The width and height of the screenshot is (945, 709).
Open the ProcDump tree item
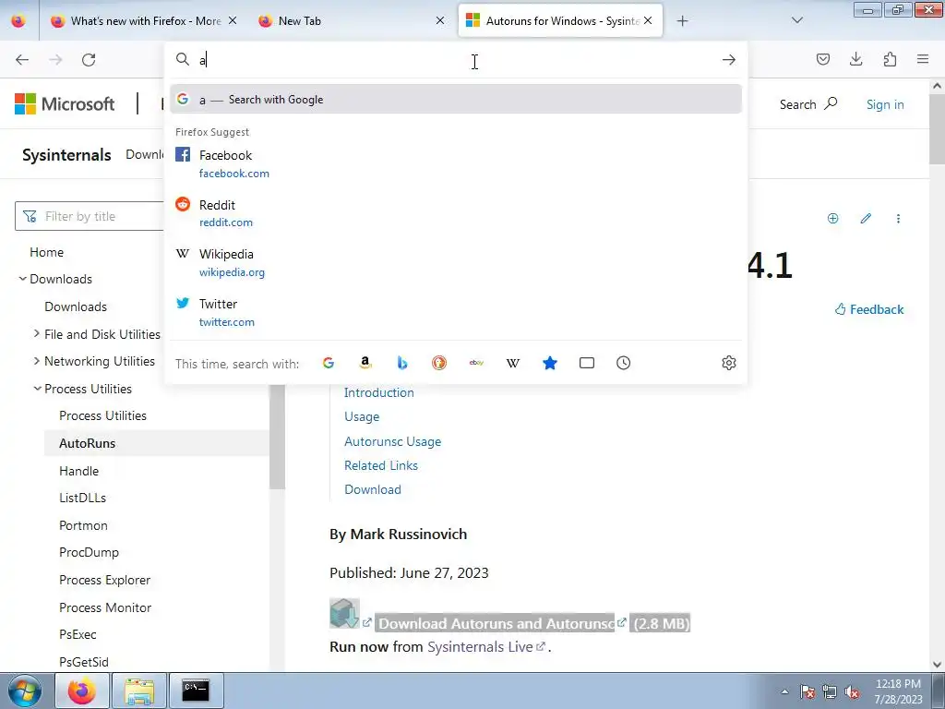(90, 552)
